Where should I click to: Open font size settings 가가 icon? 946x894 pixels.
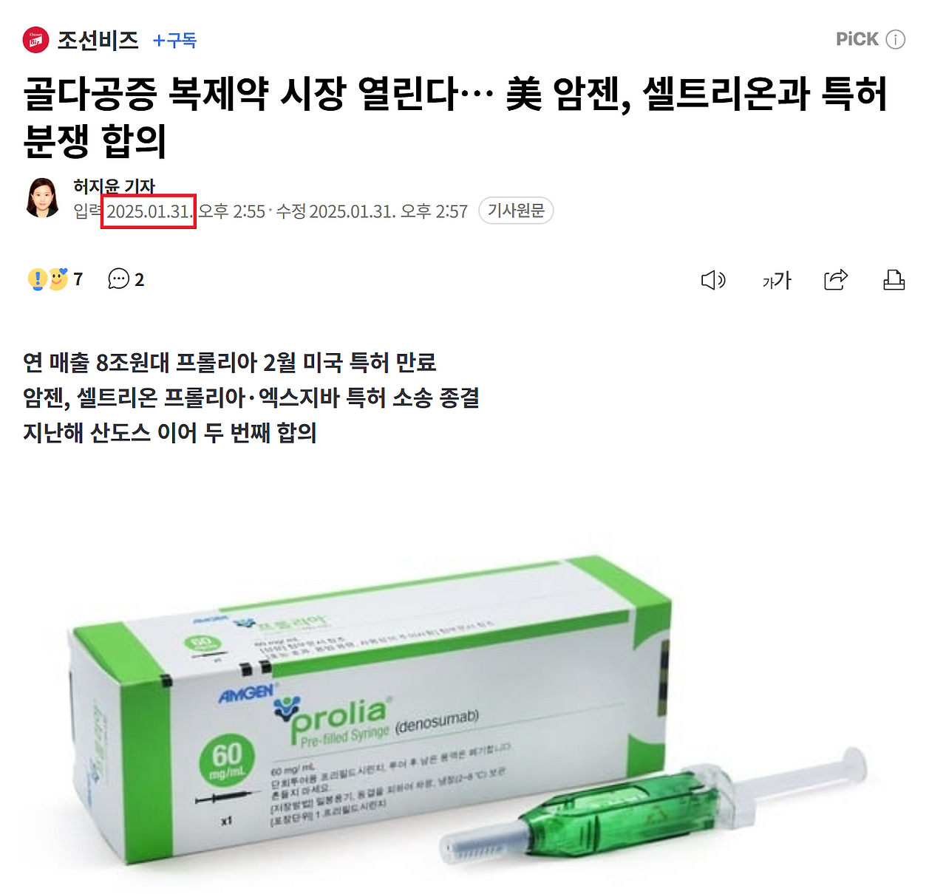[x=777, y=280]
